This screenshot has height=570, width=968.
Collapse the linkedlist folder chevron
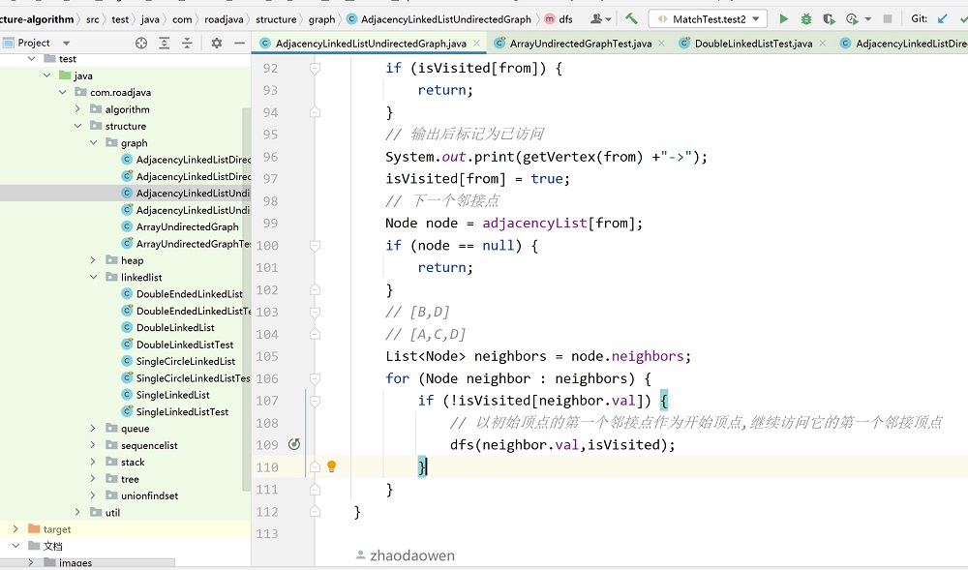pos(94,277)
